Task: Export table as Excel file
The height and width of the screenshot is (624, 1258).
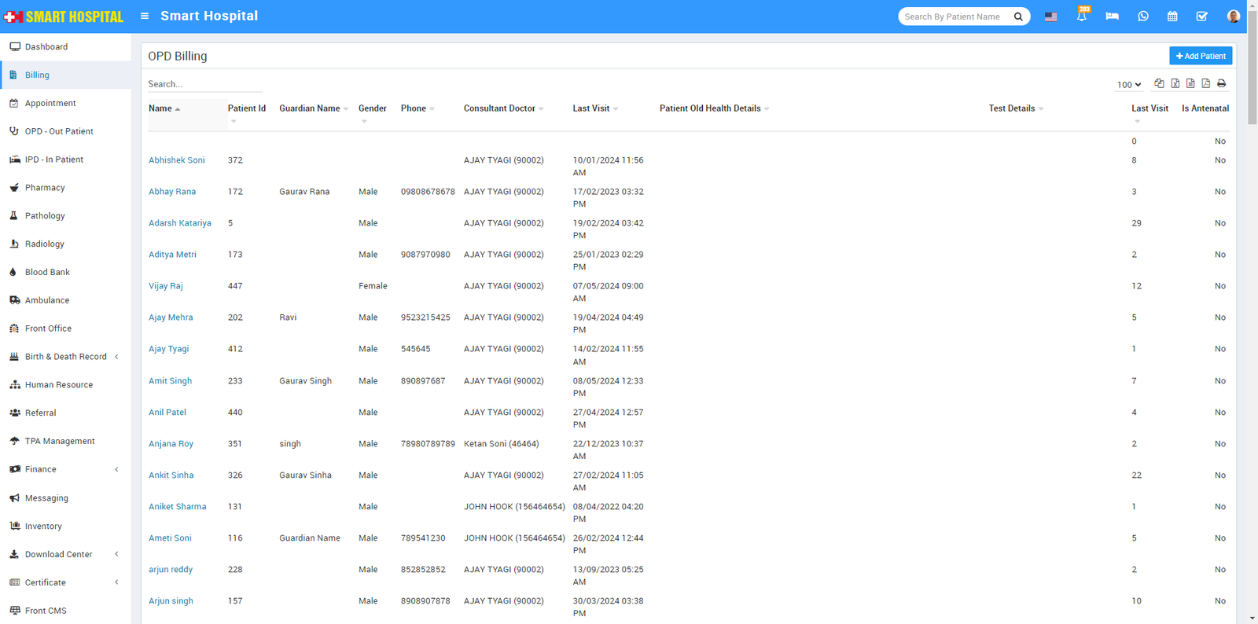Action: click(x=1175, y=83)
